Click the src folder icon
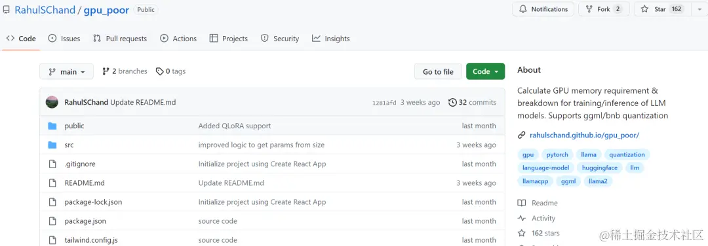Screen dimensions: 708x246 [x=52, y=145]
